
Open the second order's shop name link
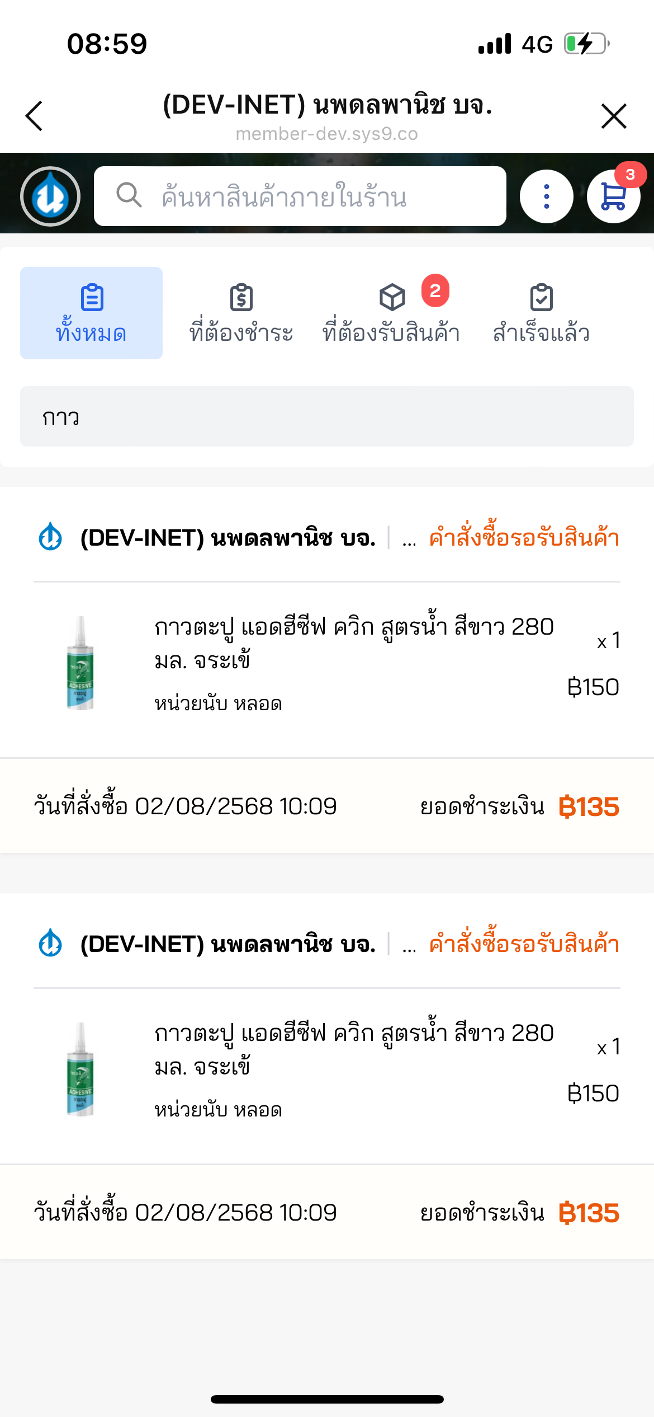click(228, 944)
